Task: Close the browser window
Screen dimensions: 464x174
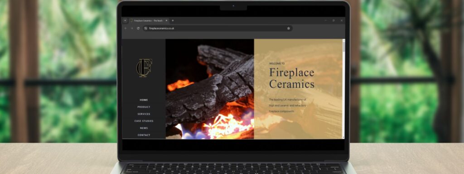Action: point(342,20)
